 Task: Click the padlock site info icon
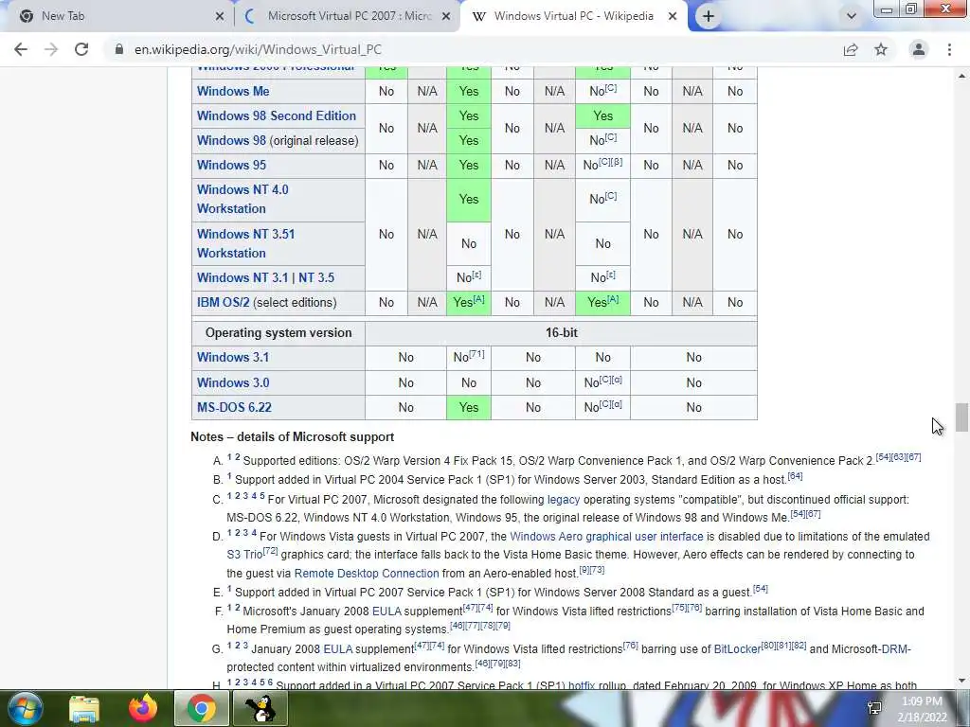[119, 49]
